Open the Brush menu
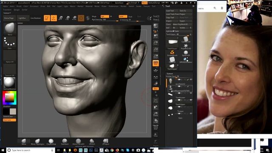The width and height of the screenshot is (272, 153). [x=19, y=6]
